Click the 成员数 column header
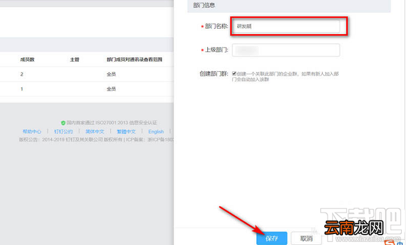Image resolution: width=406 pixels, height=245 pixels. [28, 59]
